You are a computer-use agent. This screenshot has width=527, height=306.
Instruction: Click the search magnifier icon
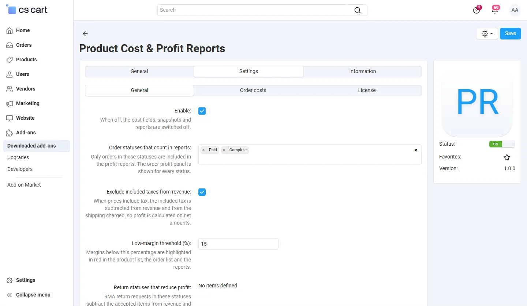358,10
